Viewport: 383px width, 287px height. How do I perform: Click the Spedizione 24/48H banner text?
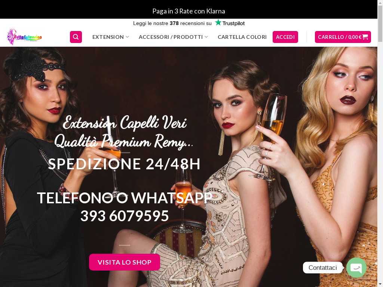point(124,164)
